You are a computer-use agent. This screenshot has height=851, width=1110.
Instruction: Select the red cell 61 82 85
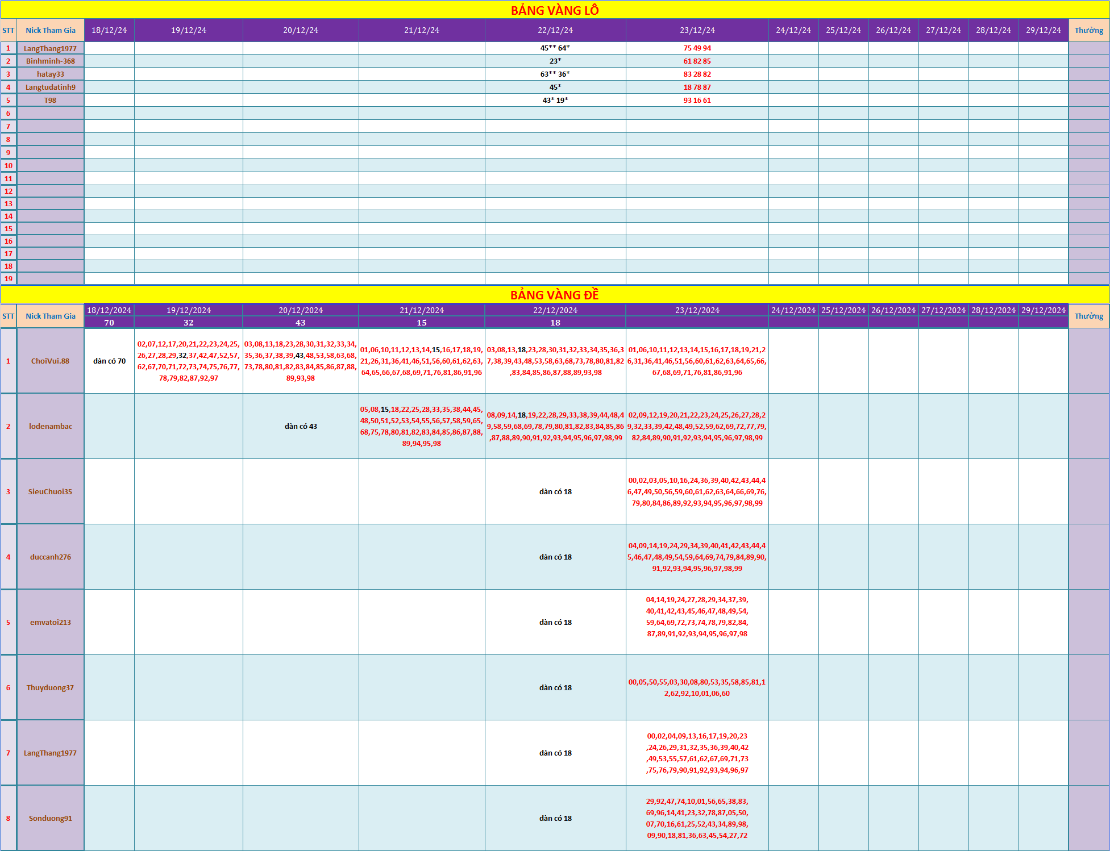click(x=697, y=61)
